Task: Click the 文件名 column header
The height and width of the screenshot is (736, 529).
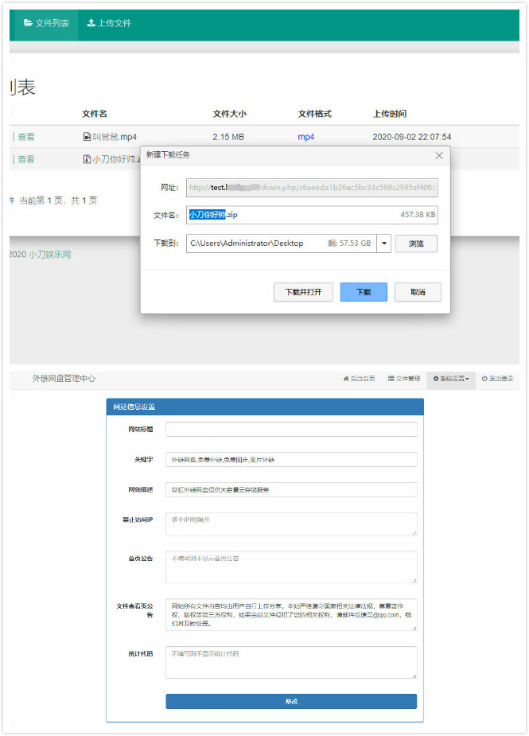Action: [95, 114]
